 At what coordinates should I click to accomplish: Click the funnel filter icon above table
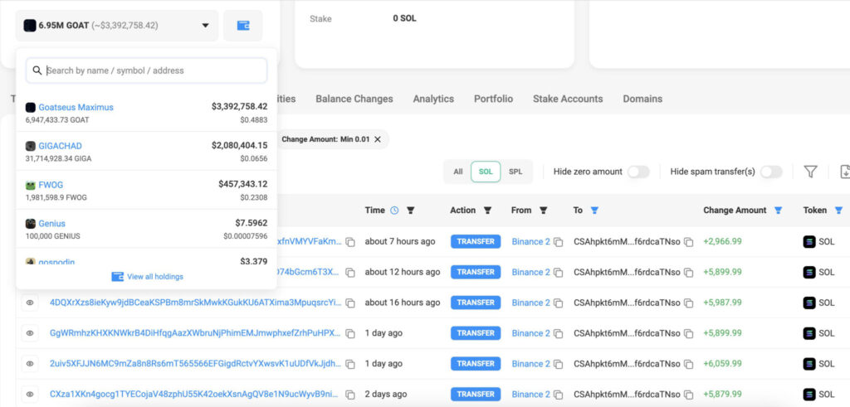[810, 172]
